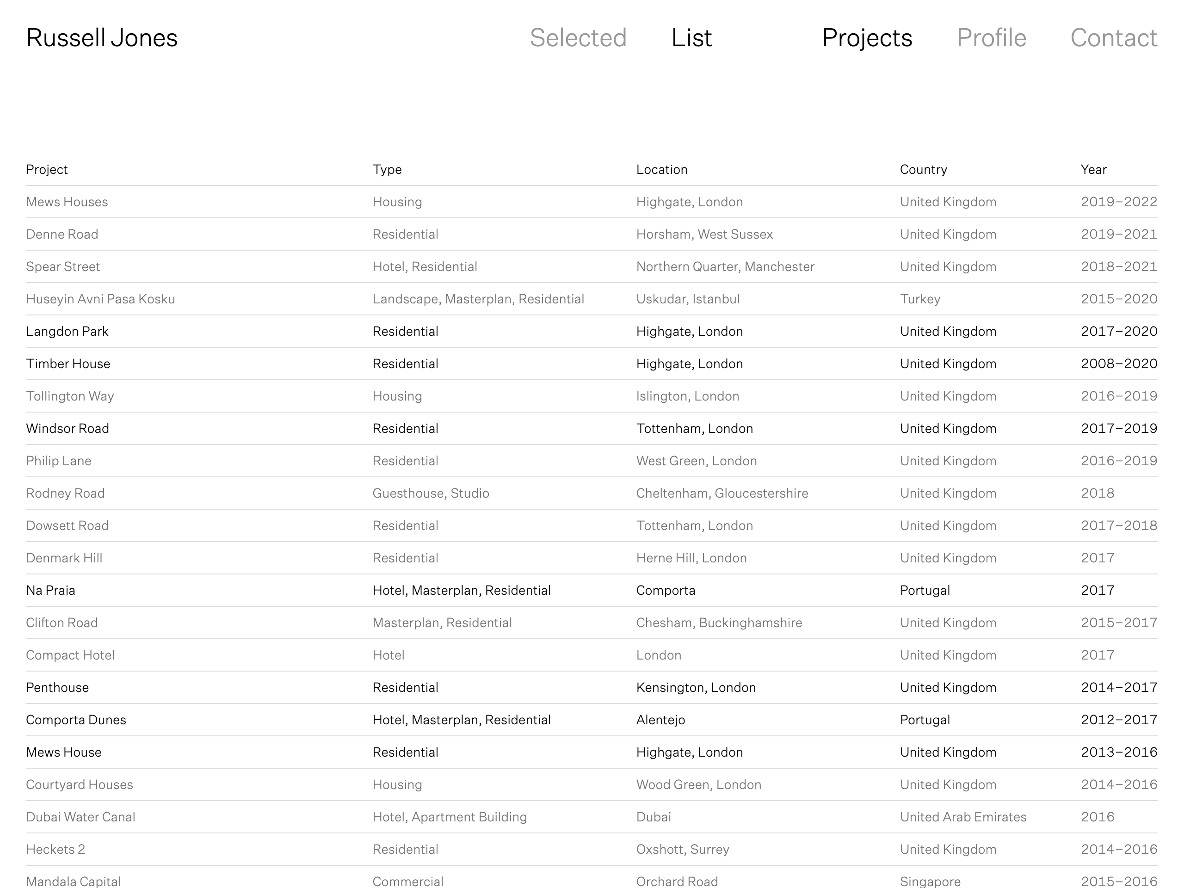Viewport: 1184px width, 888px height.
Task: Sort by the Type column header
Action: pyautogui.click(x=387, y=170)
